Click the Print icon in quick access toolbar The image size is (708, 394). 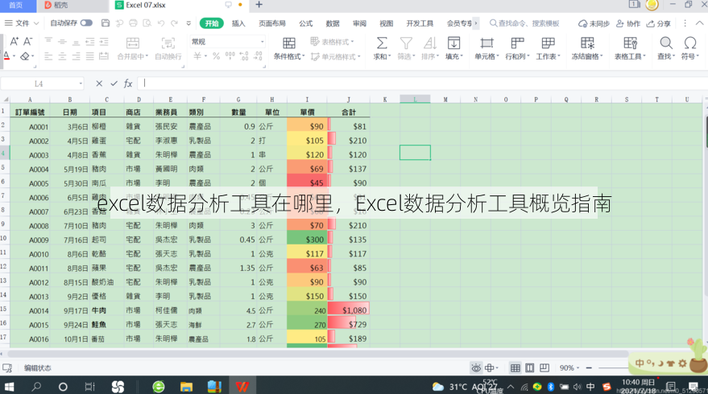click(133, 23)
